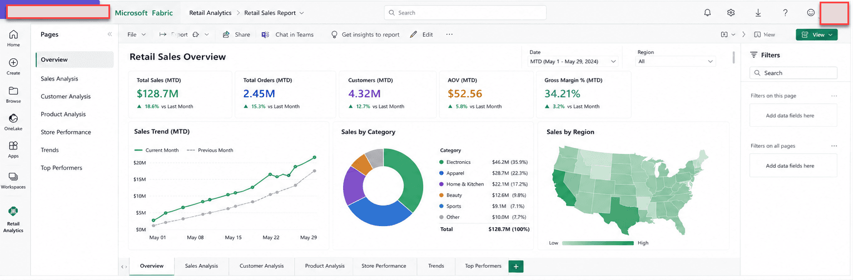
Task: Click the Chat in Teams button label
Action: 294,34
